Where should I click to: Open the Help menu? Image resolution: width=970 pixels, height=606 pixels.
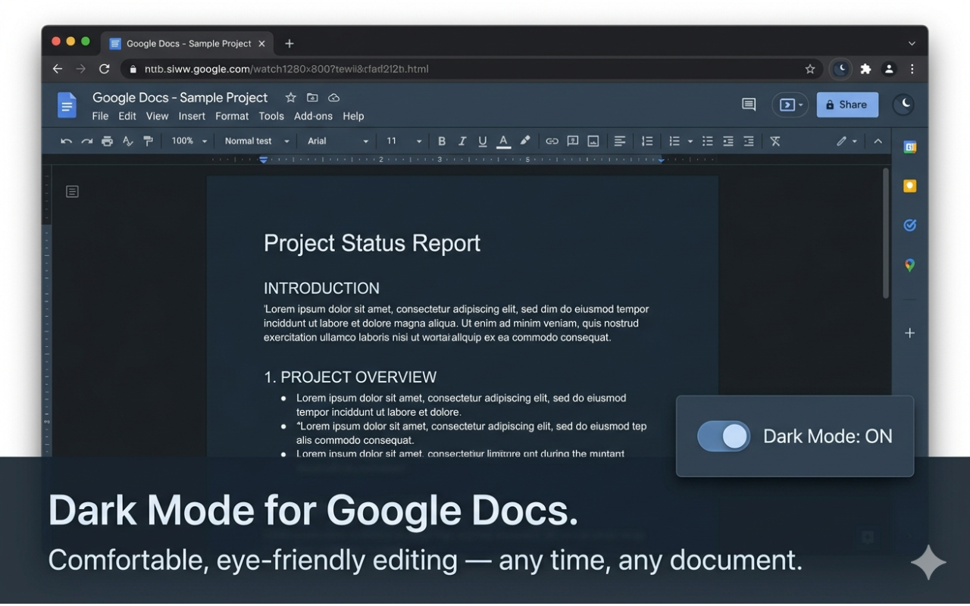coord(353,116)
